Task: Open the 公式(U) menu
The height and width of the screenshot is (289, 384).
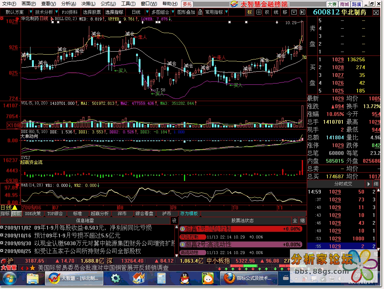Action: 108,4
